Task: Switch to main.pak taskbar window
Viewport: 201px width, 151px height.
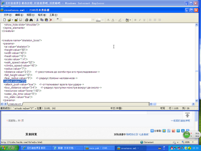Action: click(x=99, y=148)
